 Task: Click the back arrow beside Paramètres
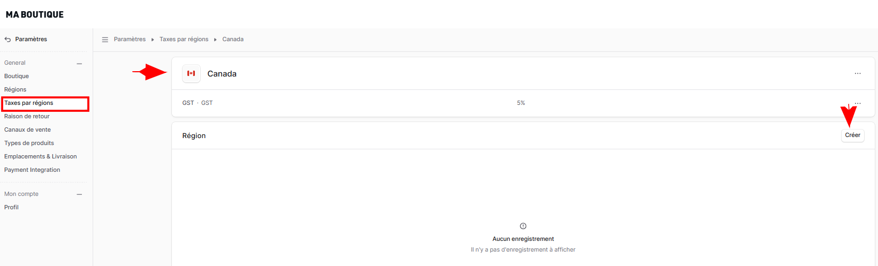tap(7, 40)
